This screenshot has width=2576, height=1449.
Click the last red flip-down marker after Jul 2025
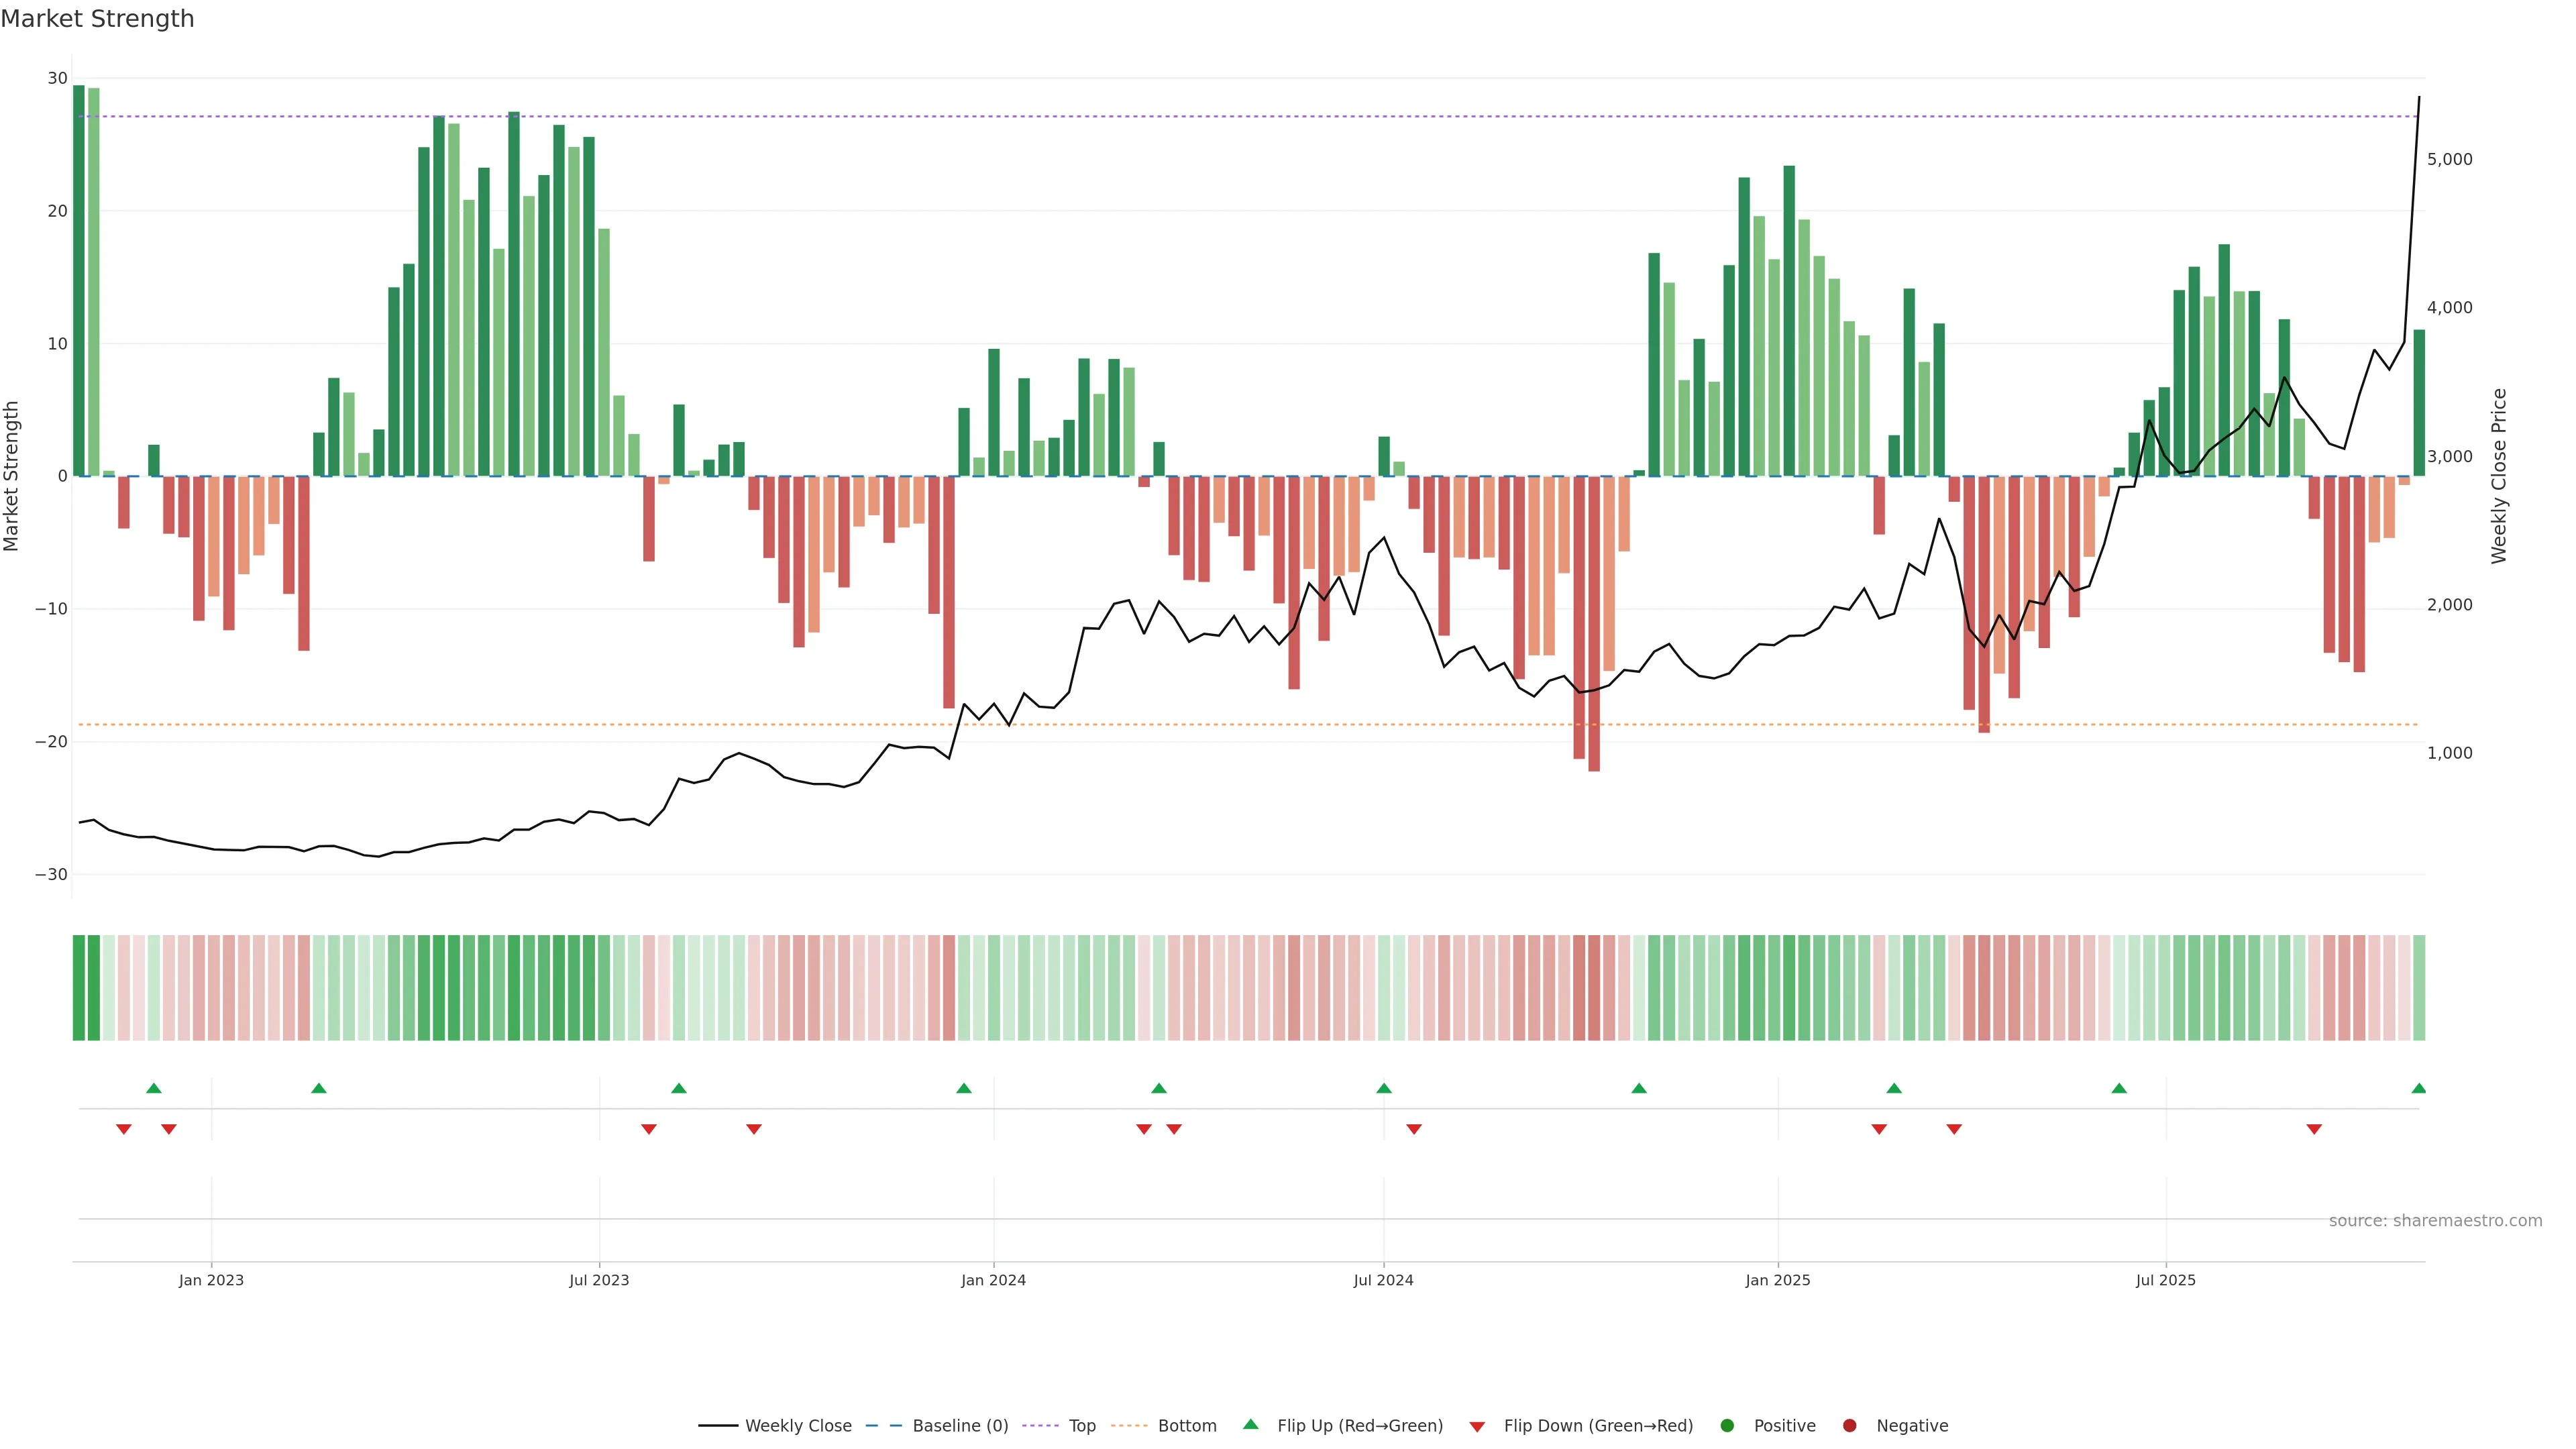2314,1129
